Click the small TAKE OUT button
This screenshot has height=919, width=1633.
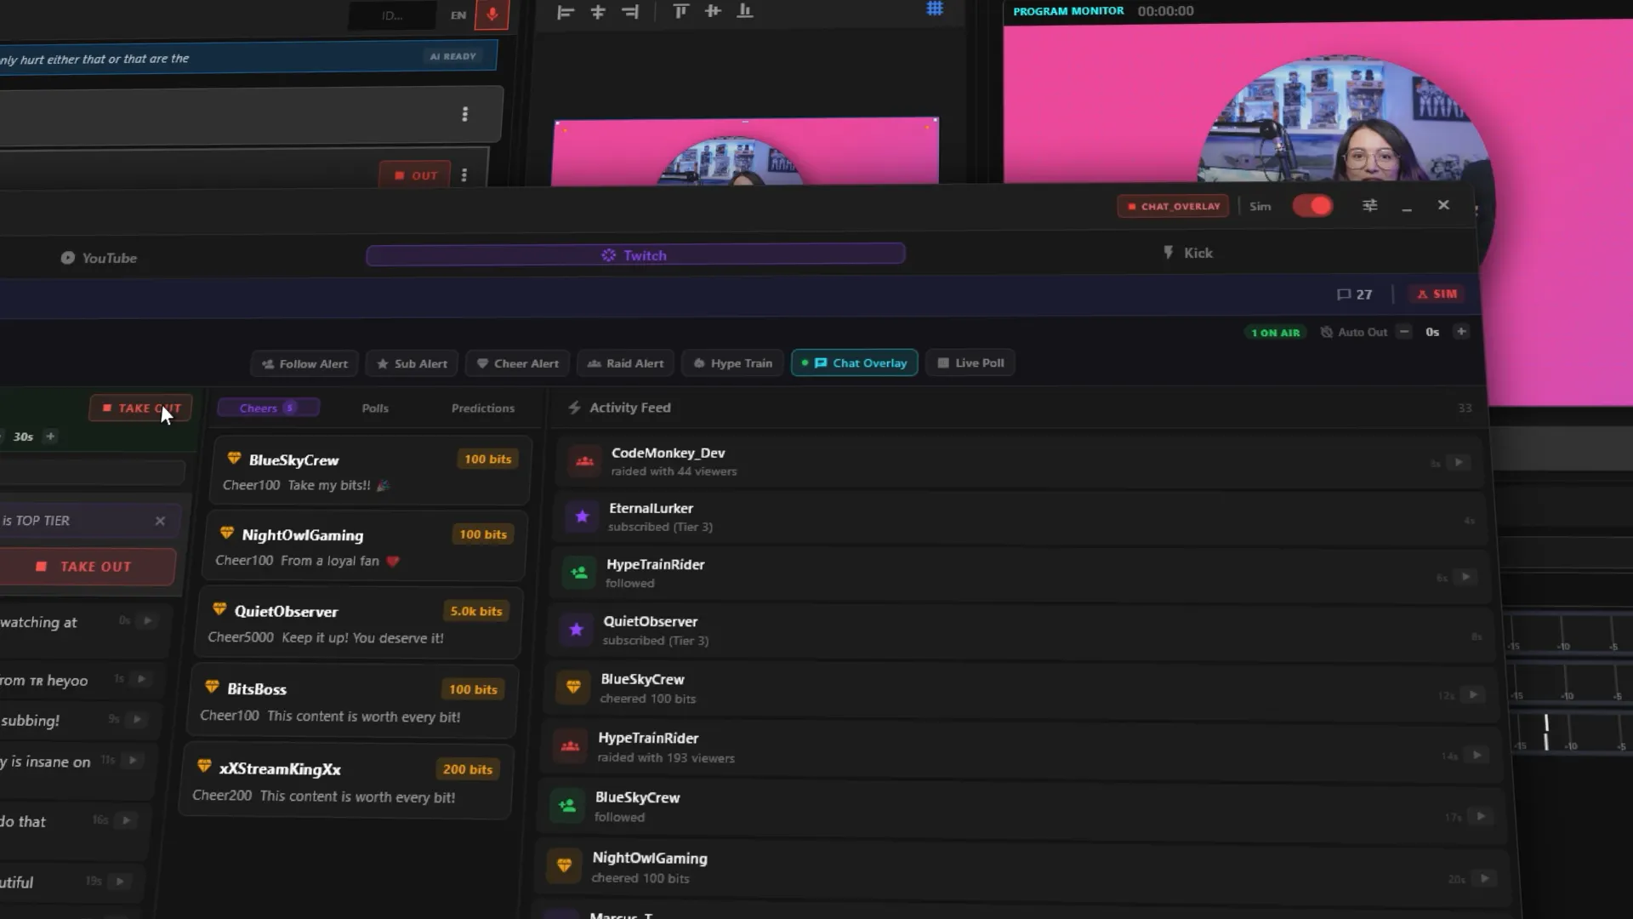tap(140, 408)
